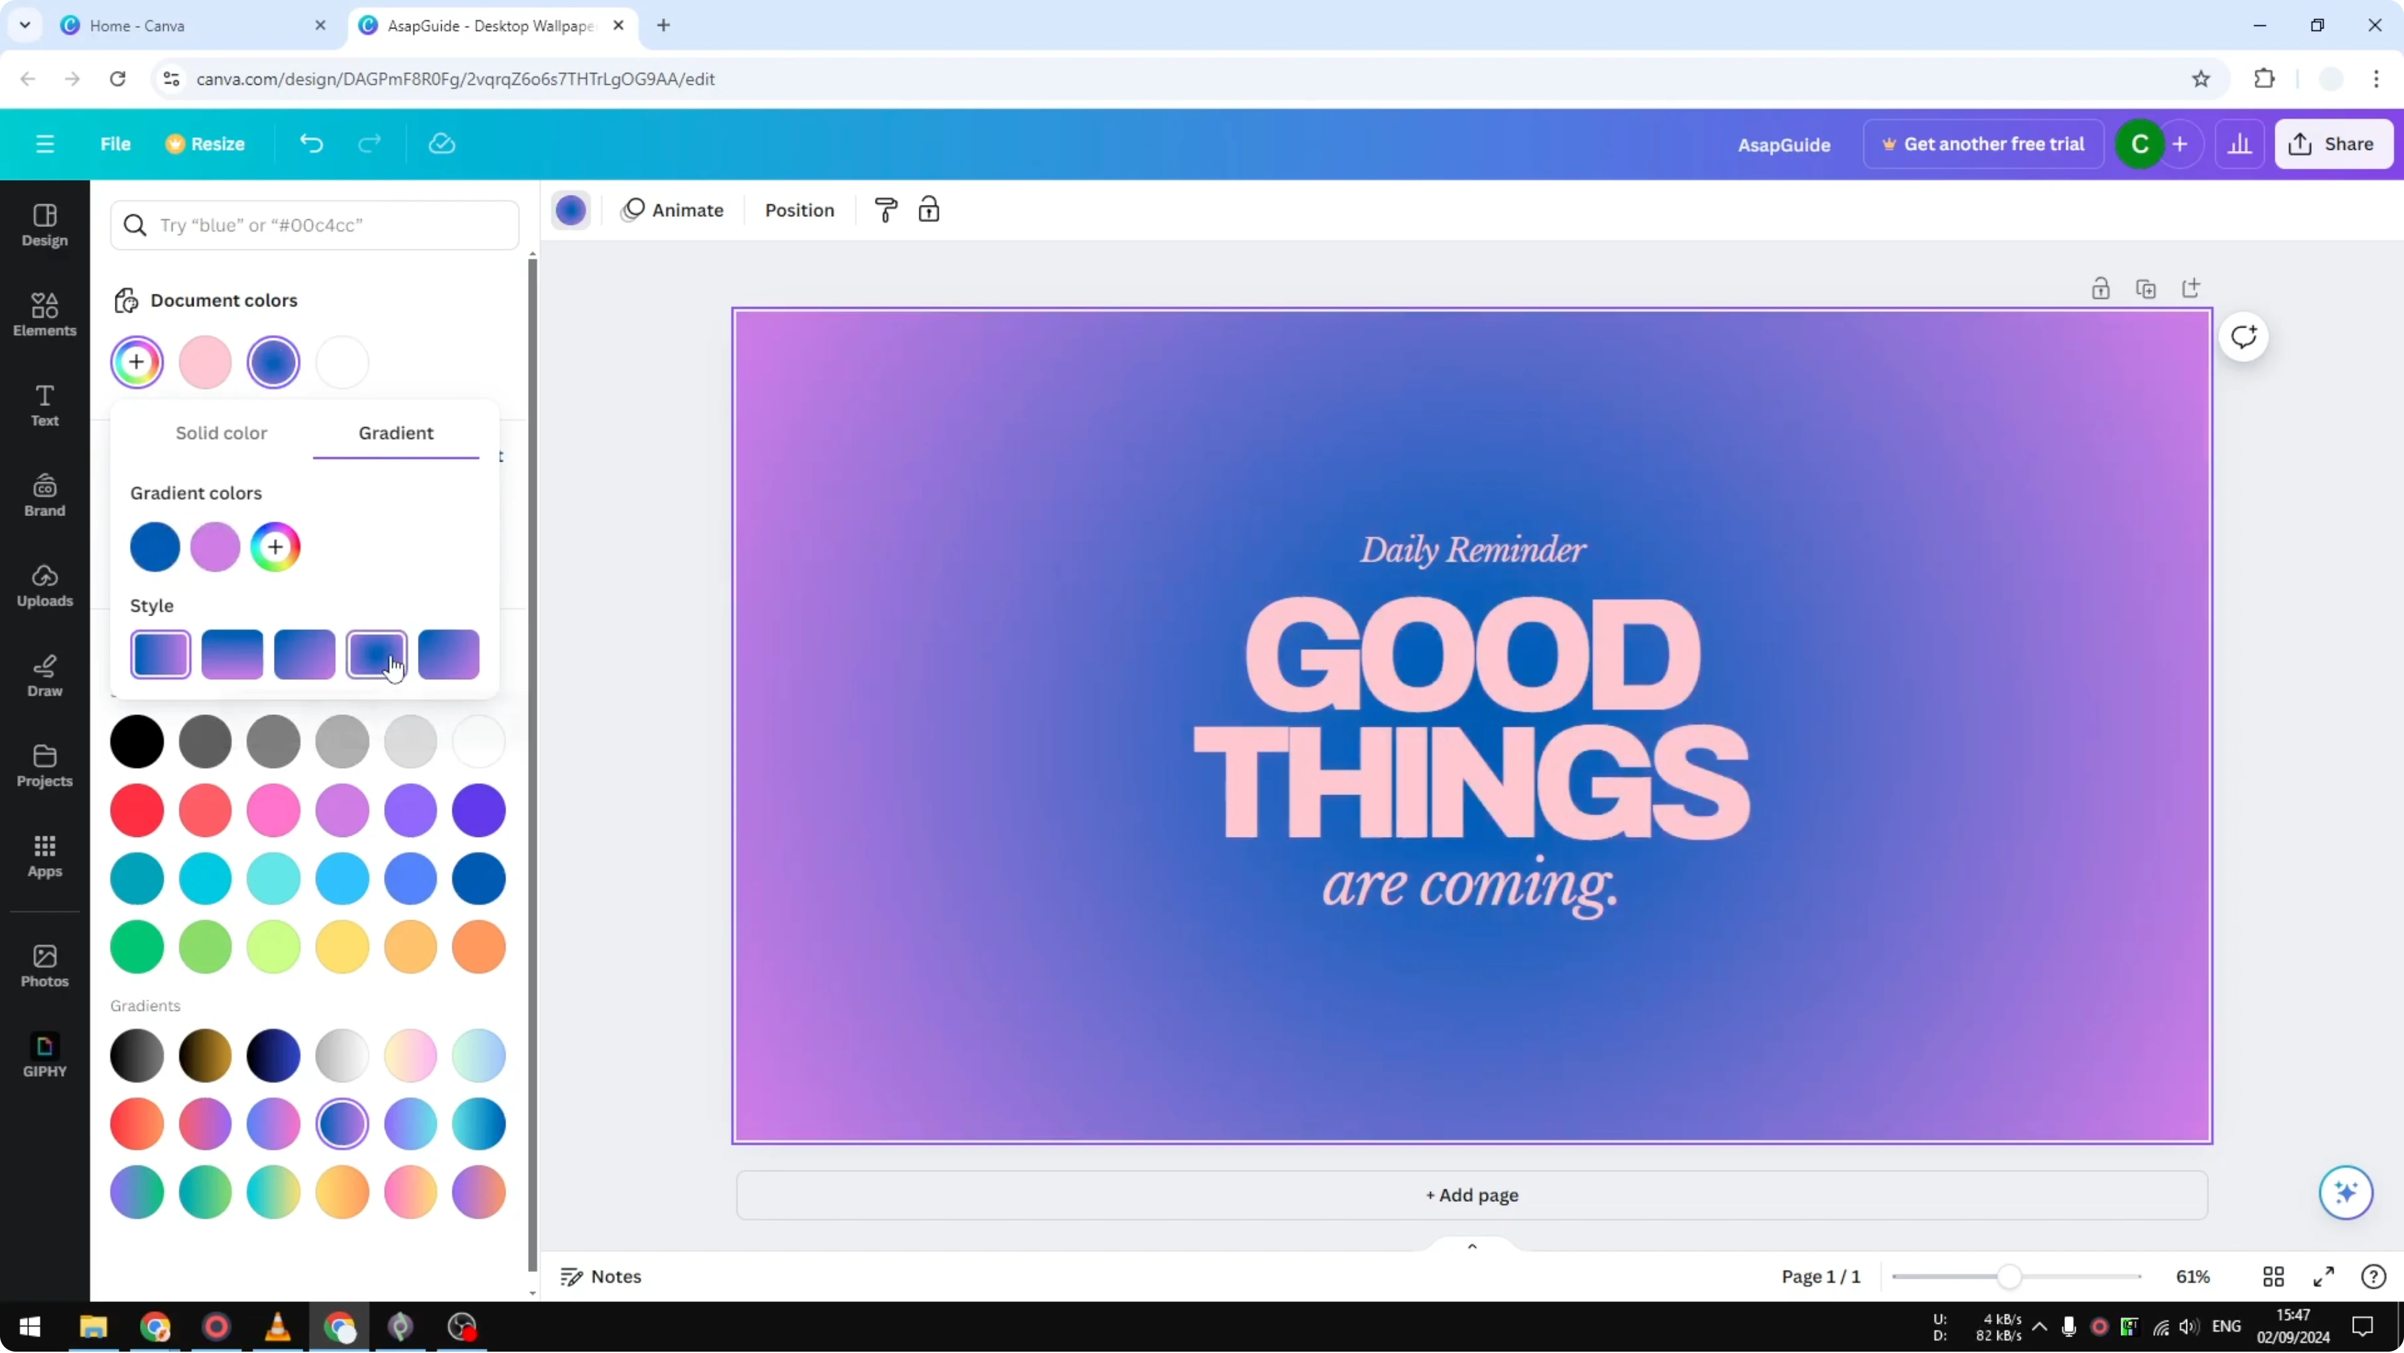Image resolution: width=2404 pixels, height=1353 pixels.
Task: Open the GIPHY app
Action: 45,1055
